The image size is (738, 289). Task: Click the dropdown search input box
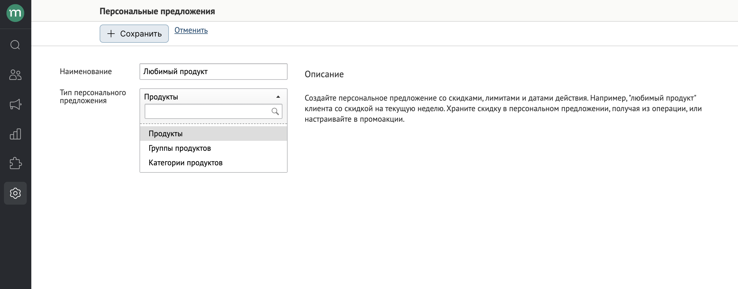point(214,111)
